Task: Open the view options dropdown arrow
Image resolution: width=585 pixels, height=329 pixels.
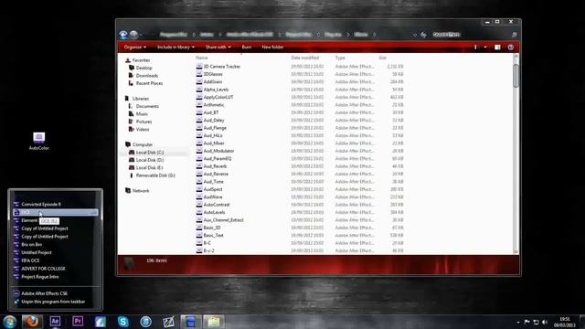Action: click(x=485, y=48)
